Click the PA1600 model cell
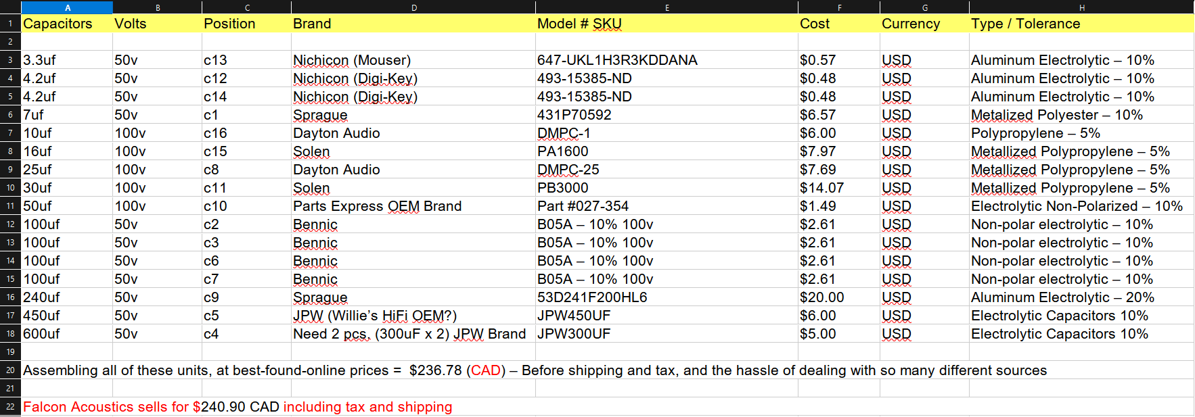 [667, 151]
